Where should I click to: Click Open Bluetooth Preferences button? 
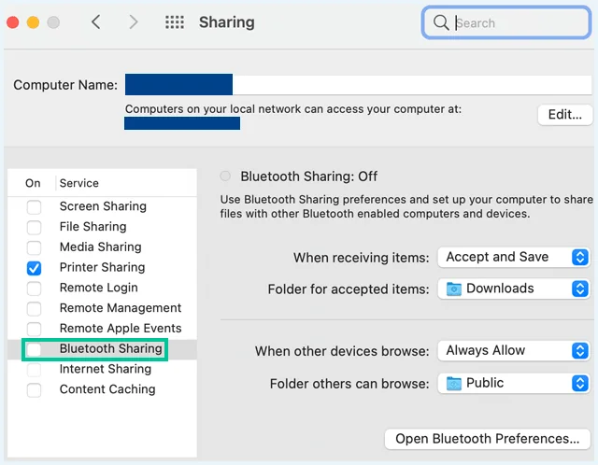488,439
